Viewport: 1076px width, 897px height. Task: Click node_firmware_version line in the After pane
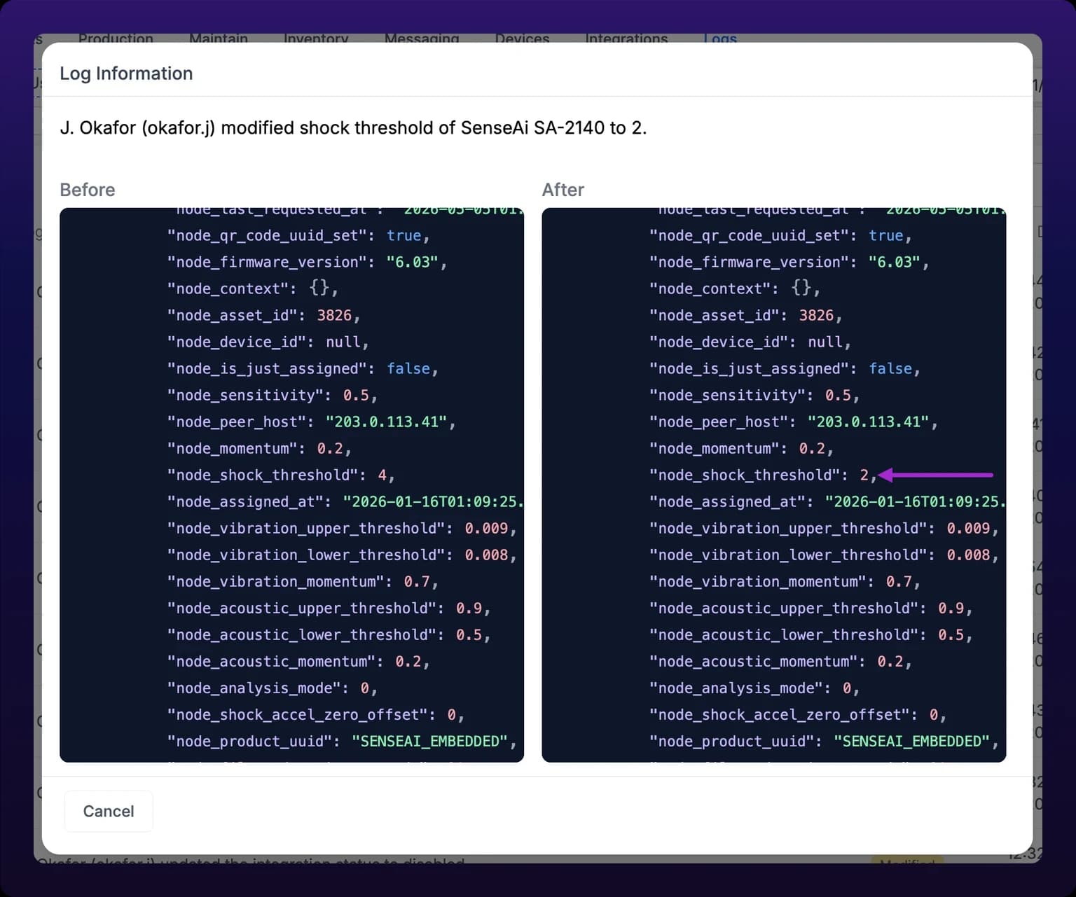789,263
